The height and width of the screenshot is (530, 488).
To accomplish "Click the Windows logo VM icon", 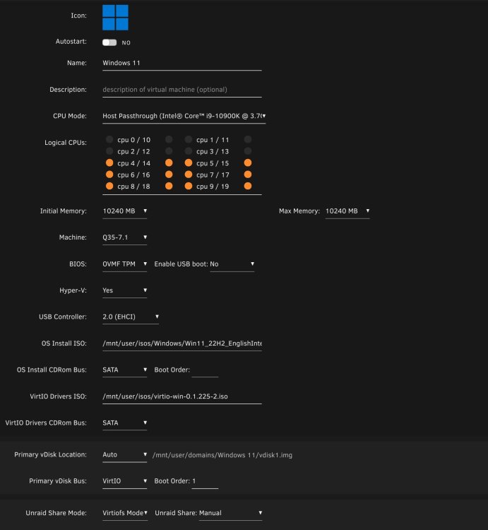I will coord(115,17).
